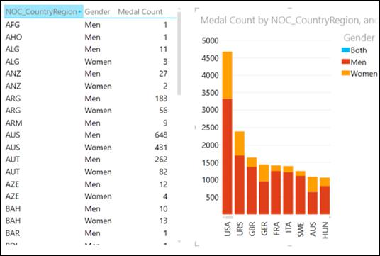Screen dimensions: 380x256
Task: Click the Gender column header
Action: click(x=97, y=11)
